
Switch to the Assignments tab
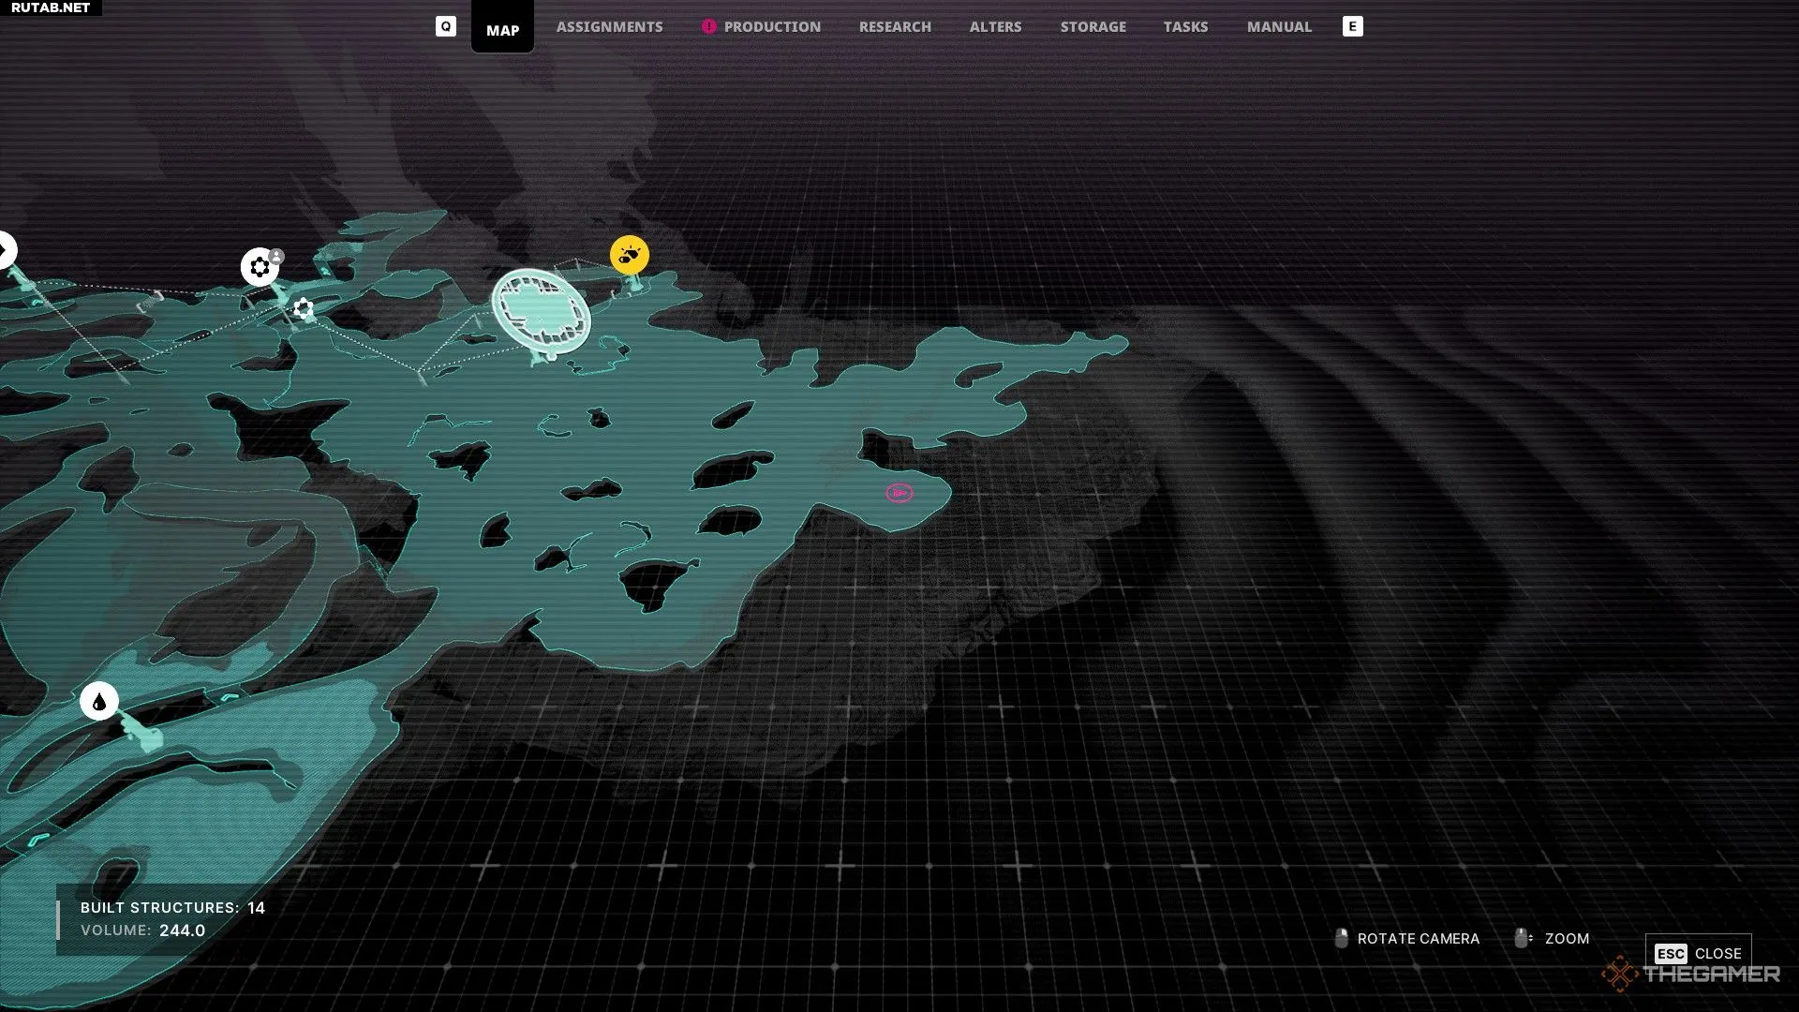click(x=609, y=27)
